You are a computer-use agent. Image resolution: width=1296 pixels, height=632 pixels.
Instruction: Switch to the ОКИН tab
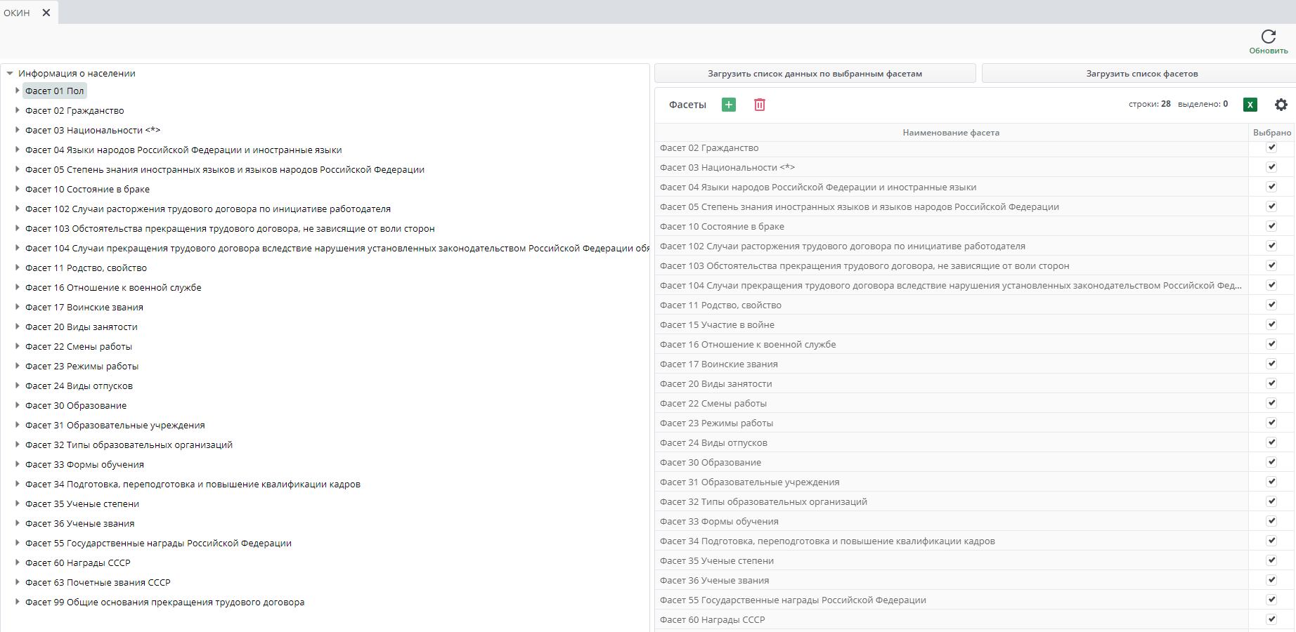tap(18, 13)
